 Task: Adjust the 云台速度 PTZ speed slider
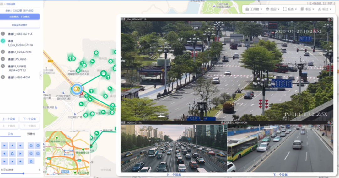click(23, 173)
